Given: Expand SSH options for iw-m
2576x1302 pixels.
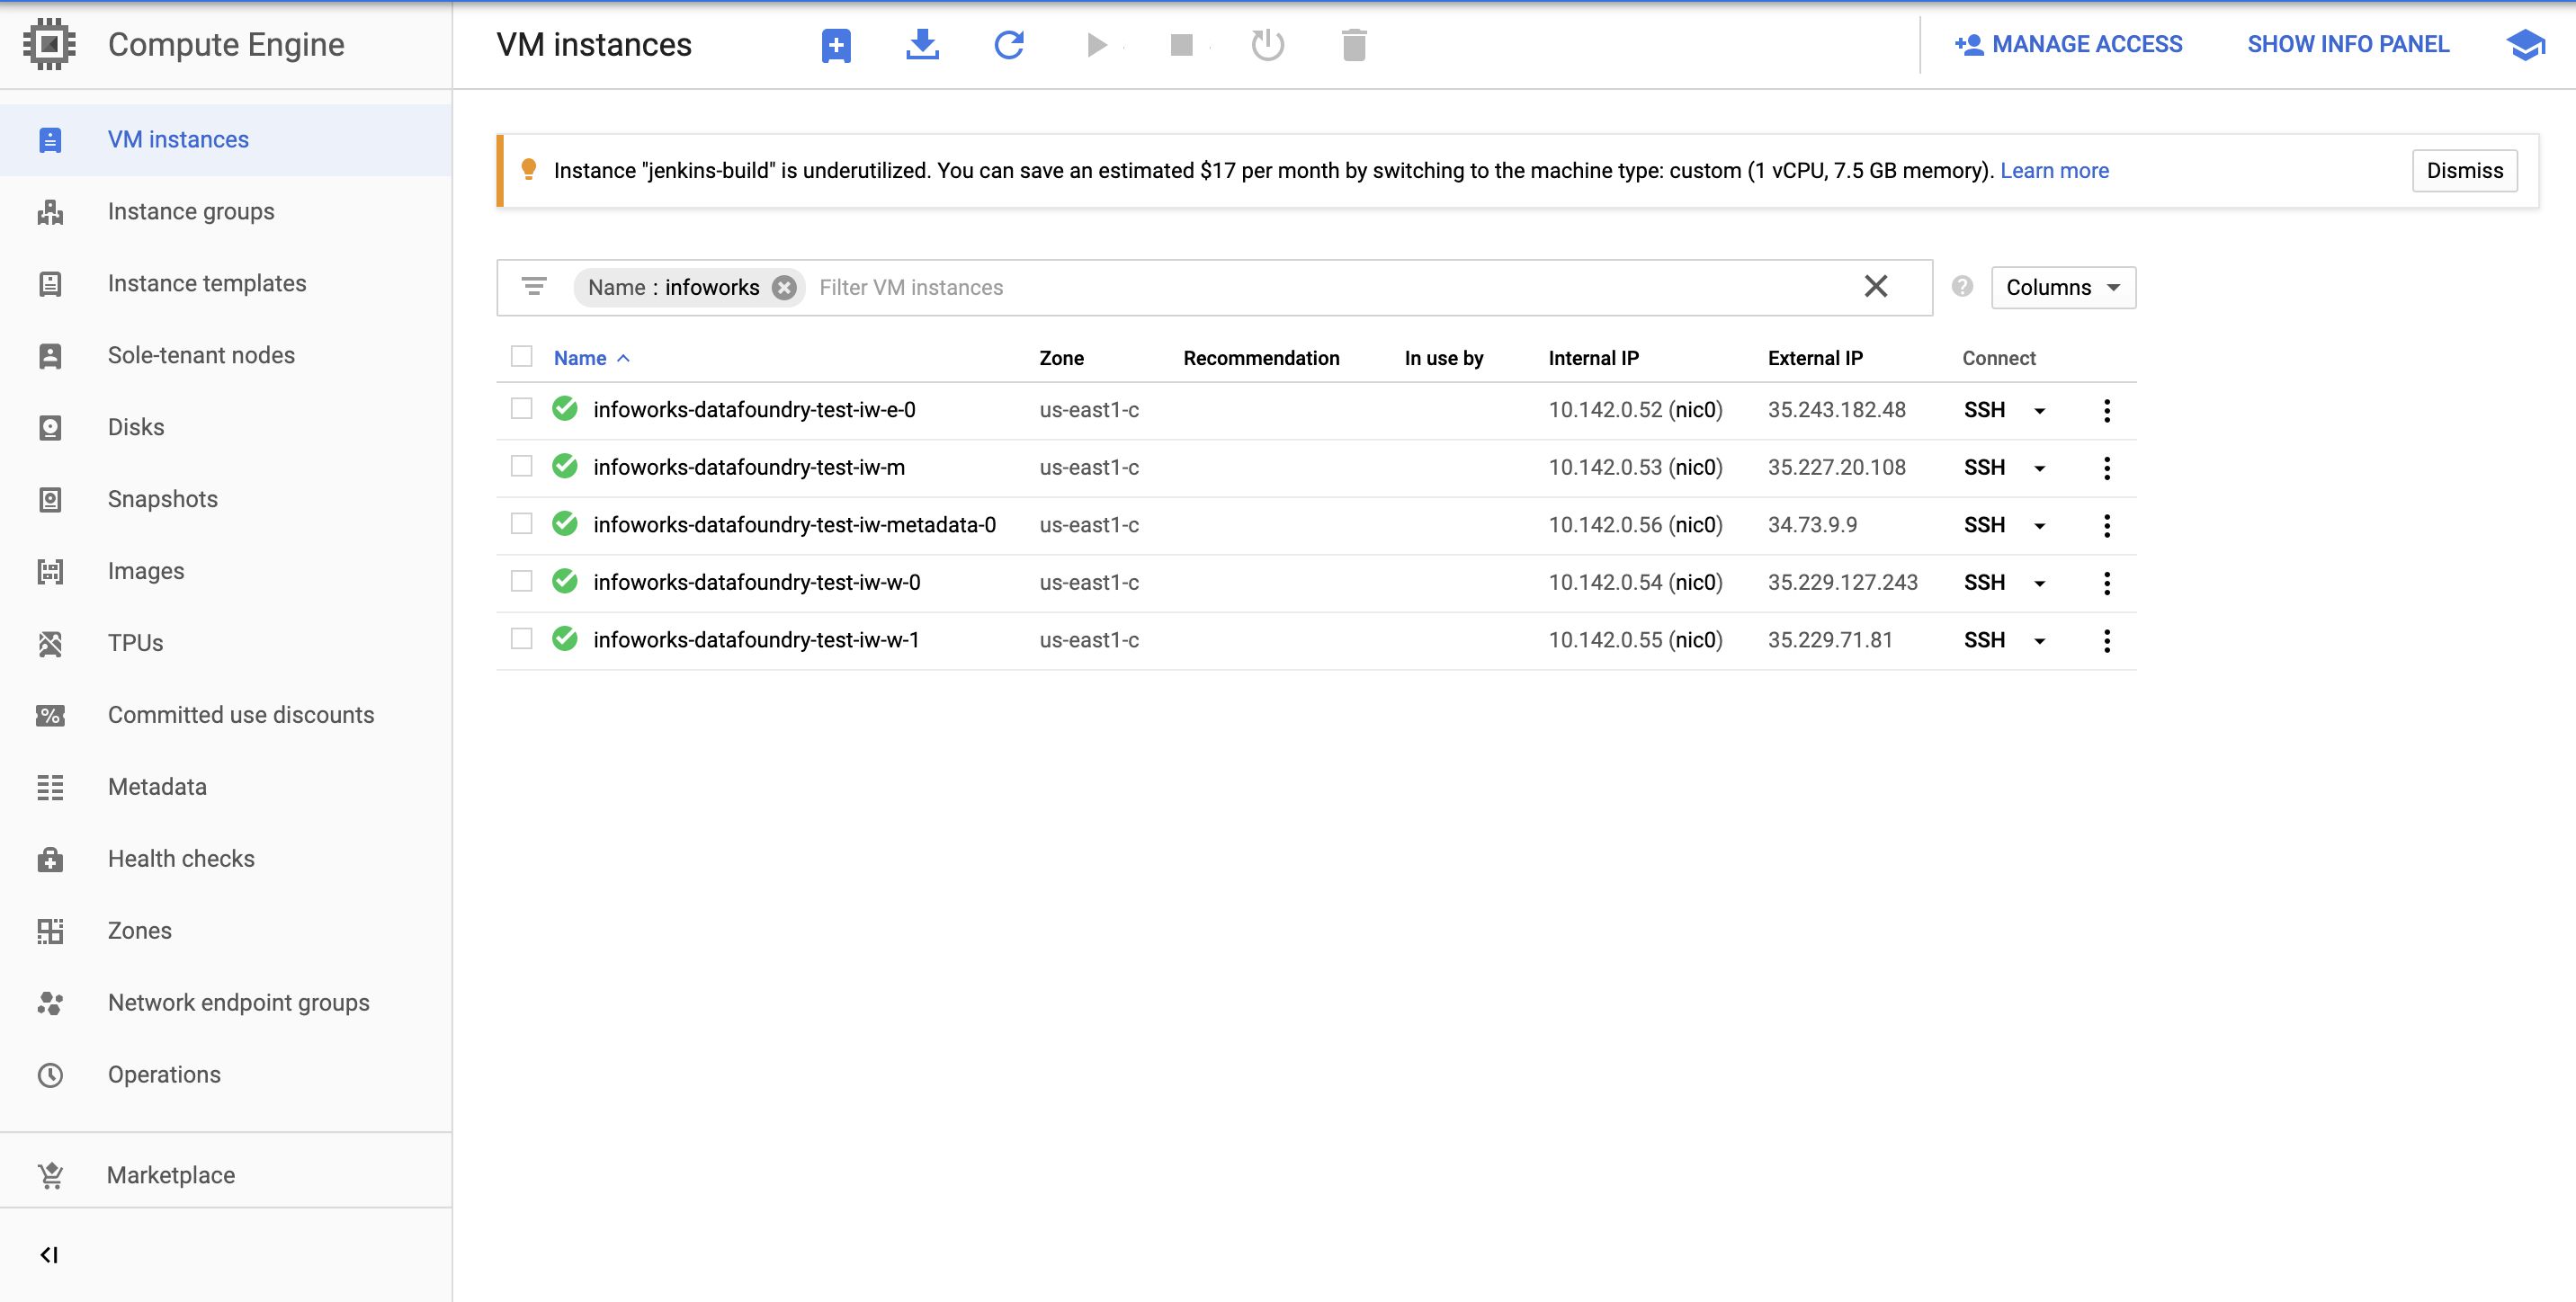Looking at the screenshot, I should coord(2040,469).
